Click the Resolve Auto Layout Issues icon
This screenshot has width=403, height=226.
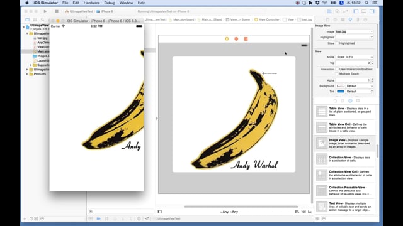tap(310, 212)
